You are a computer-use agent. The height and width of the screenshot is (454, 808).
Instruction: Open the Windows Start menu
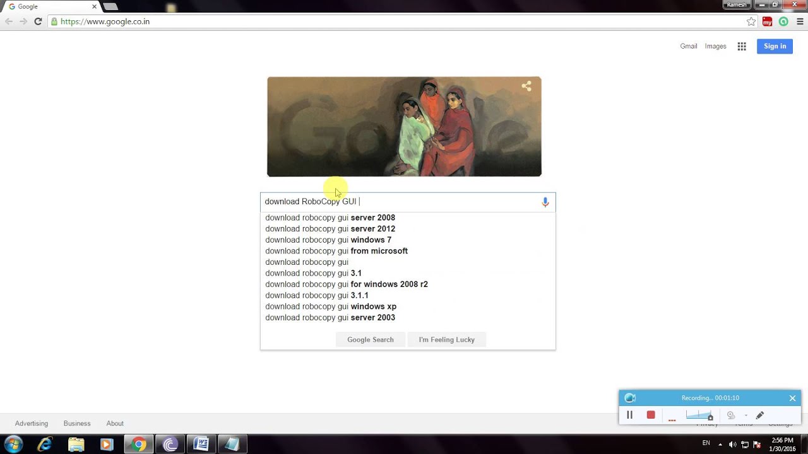tap(13, 445)
